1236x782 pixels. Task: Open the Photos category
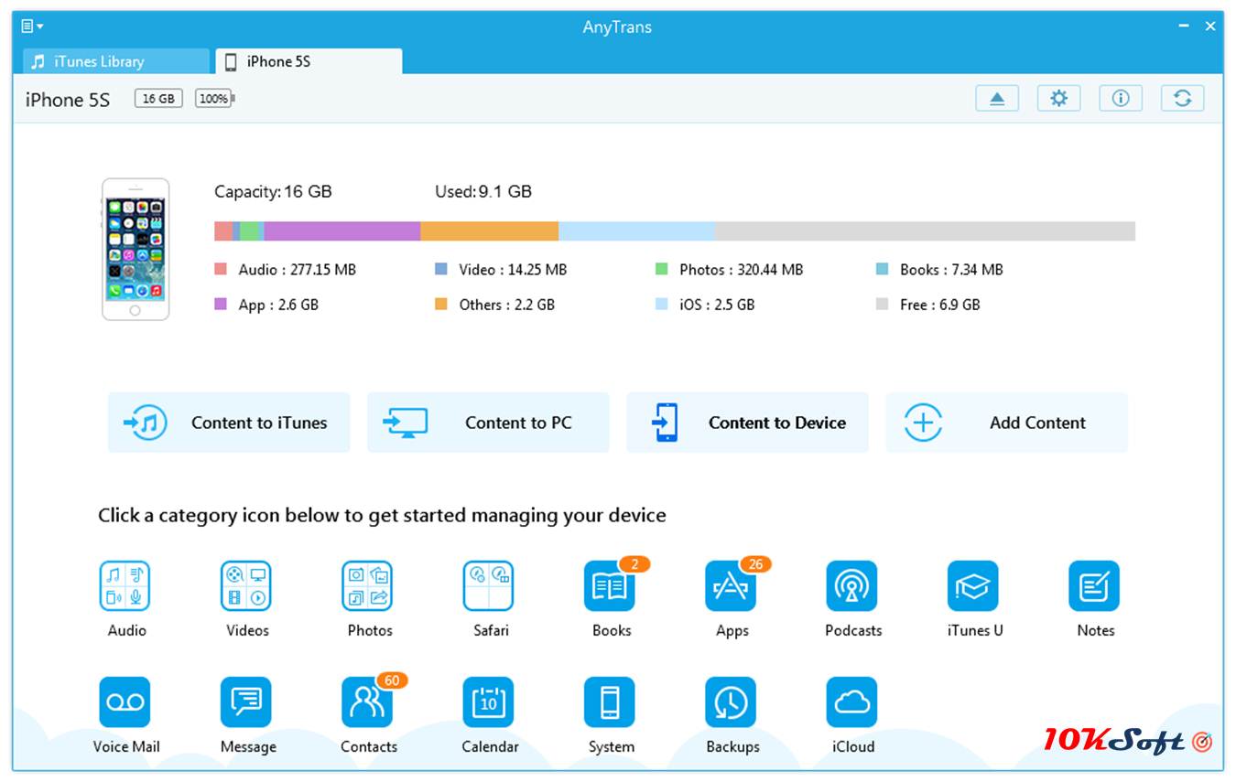click(368, 586)
